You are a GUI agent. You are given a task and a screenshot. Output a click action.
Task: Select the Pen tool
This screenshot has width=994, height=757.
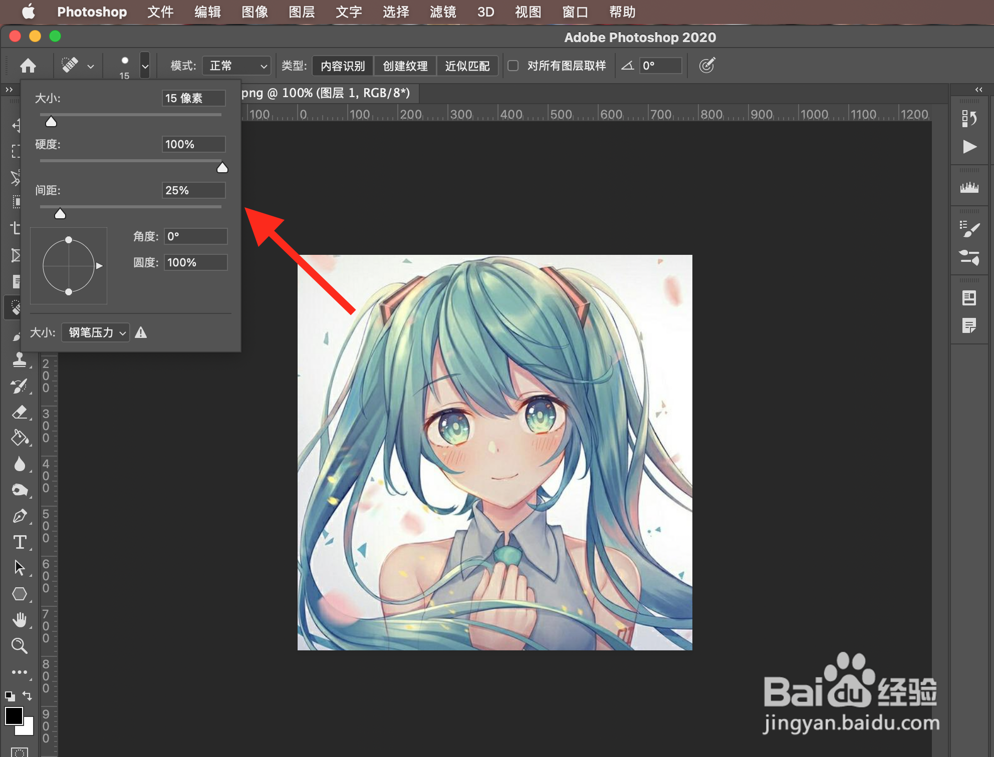tap(20, 516)
